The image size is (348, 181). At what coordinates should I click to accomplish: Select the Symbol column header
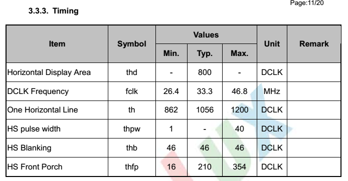tap(131, 44)
